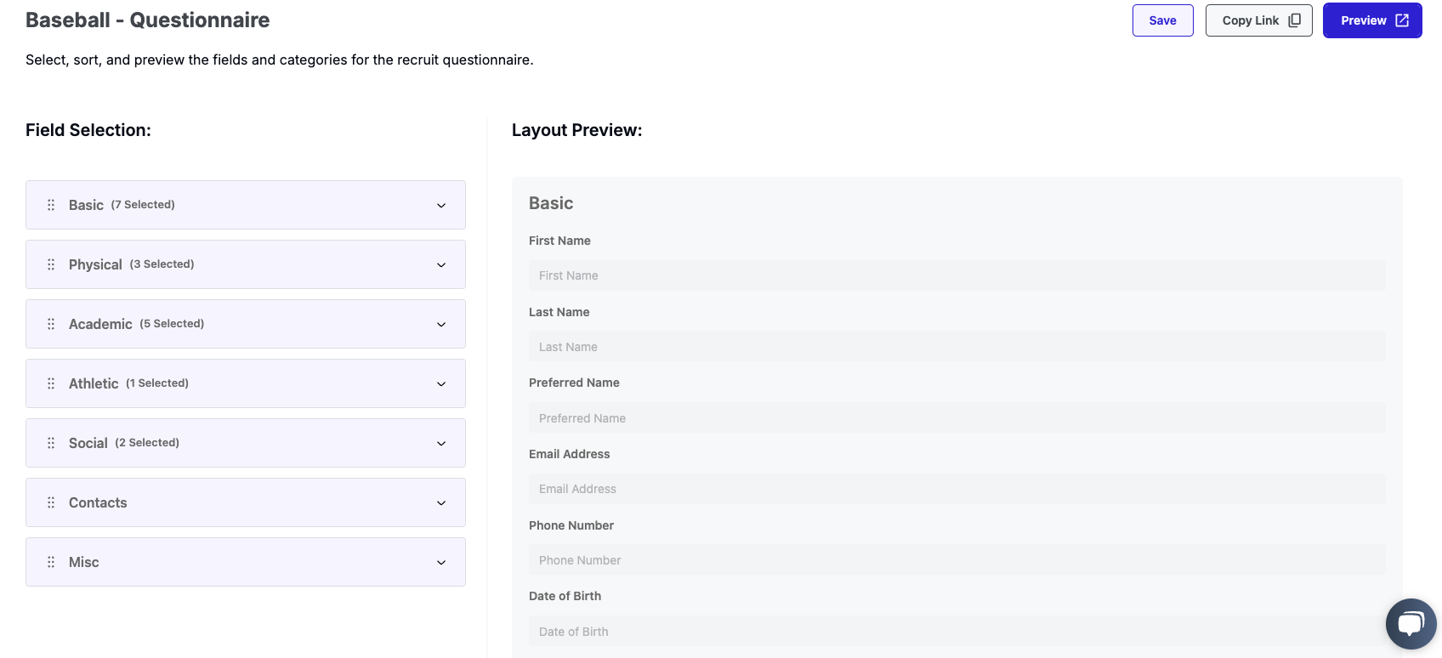This screenshot has height=658, width=1442.
Task: Click the drag handle beside Contacts
Action: click(x=51, y=502)
